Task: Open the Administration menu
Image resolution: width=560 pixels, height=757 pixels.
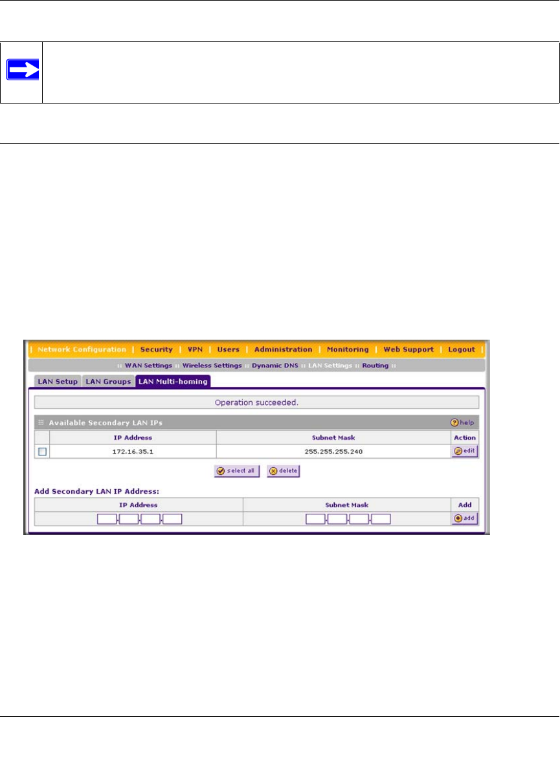Action: [x=283, y=349]
